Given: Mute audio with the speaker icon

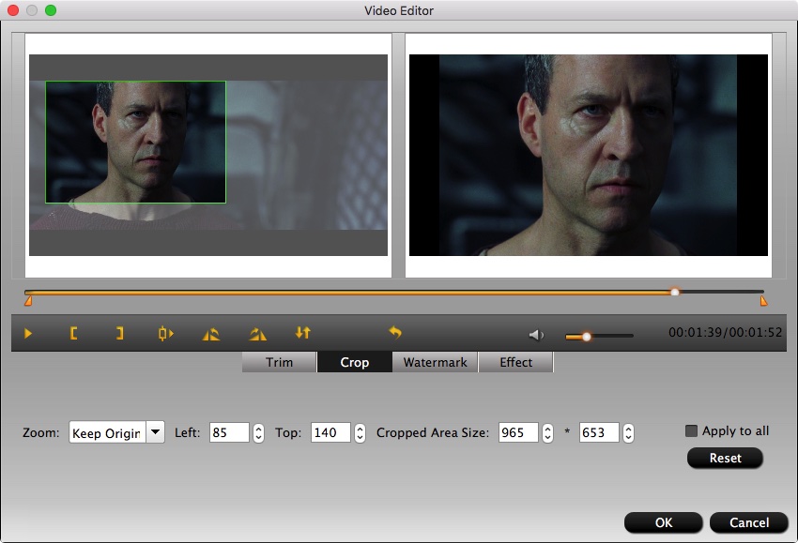Looking at the screenshot, I should click(x=536, y=335).
